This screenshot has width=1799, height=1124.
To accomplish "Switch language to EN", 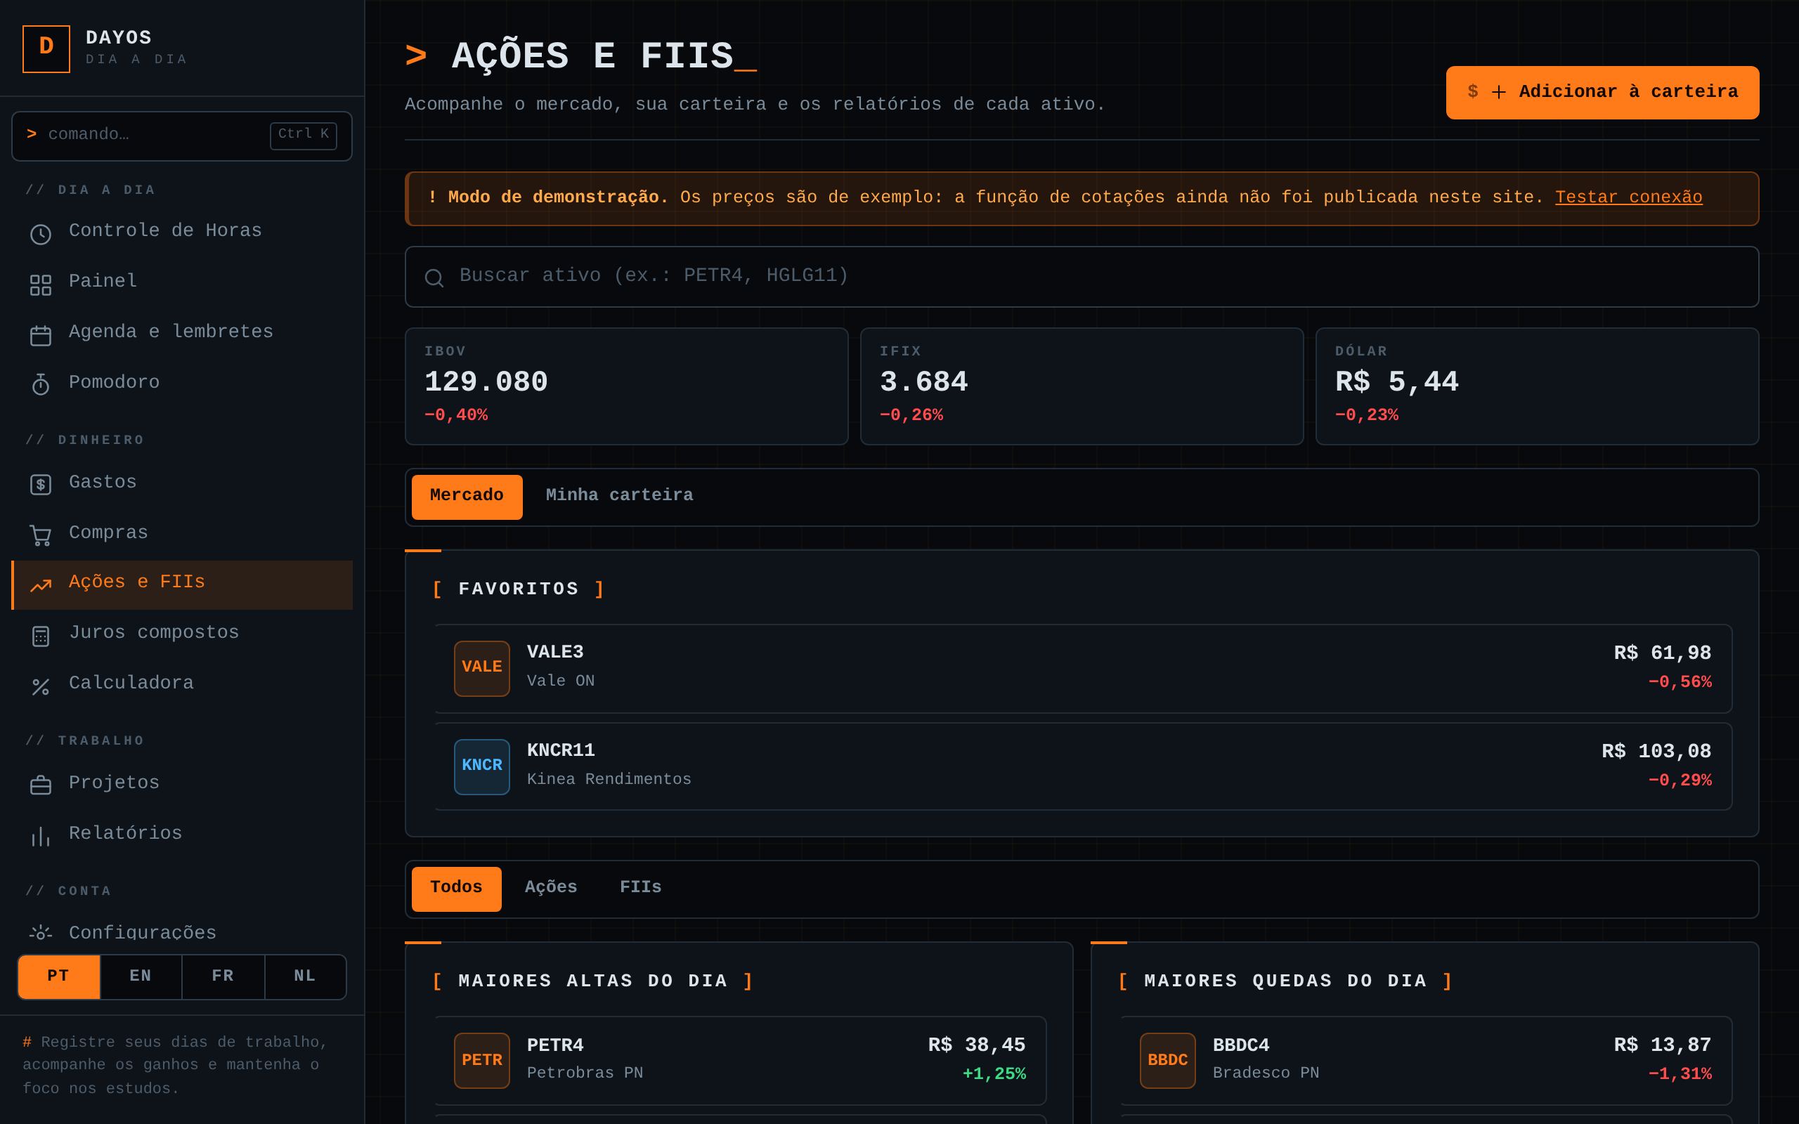I will pyautogui.click(x=141, y=976).
